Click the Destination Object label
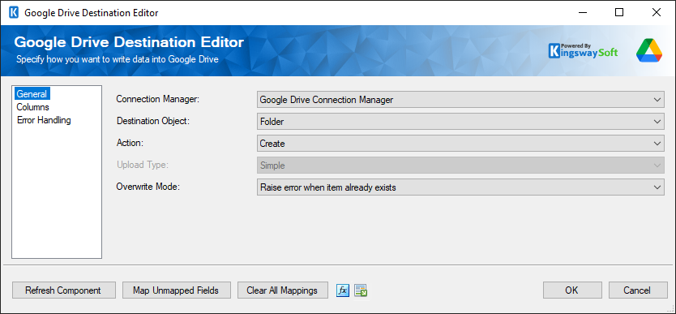 [x=153, y=121]
